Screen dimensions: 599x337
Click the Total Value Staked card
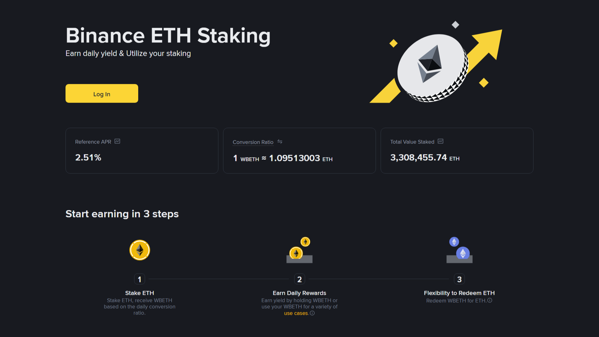click(457, 150)
